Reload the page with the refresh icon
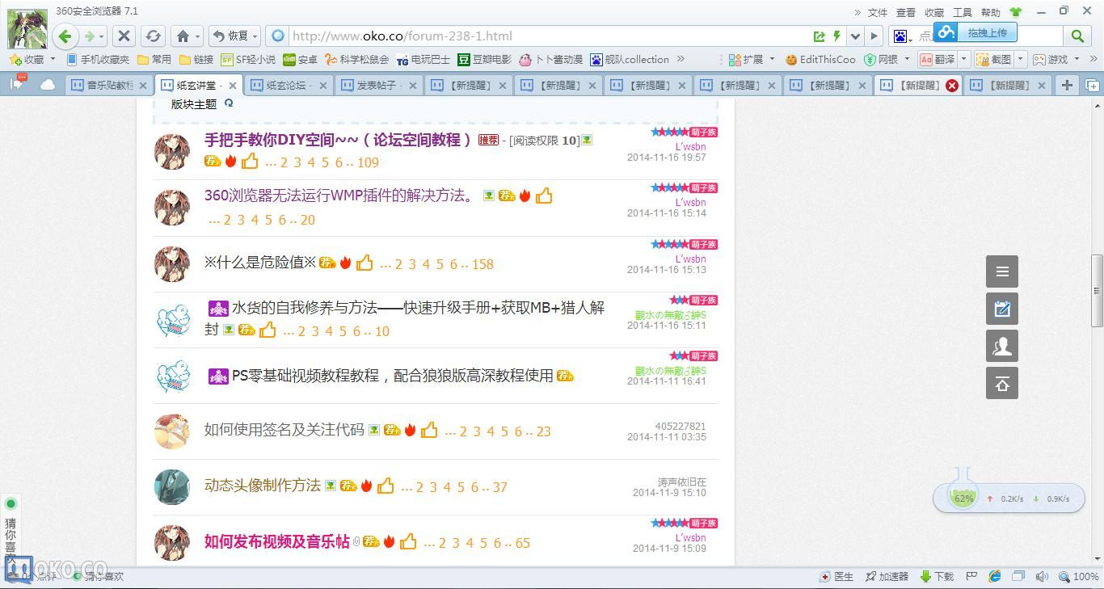This screenshot has width=1104, height=589. point(153,36)
